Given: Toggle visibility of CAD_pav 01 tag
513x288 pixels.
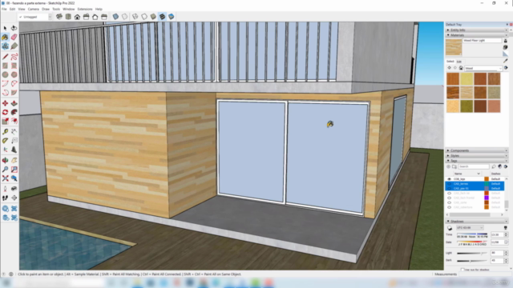Looking at the screenshot, I should pyautogui.click(x=449, y=189).
